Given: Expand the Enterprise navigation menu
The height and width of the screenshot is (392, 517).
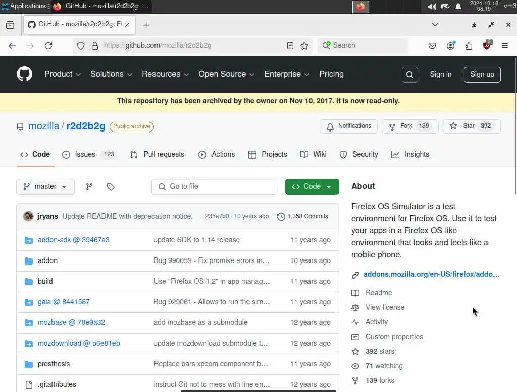Looking at the screenshot, I should 287,74.
